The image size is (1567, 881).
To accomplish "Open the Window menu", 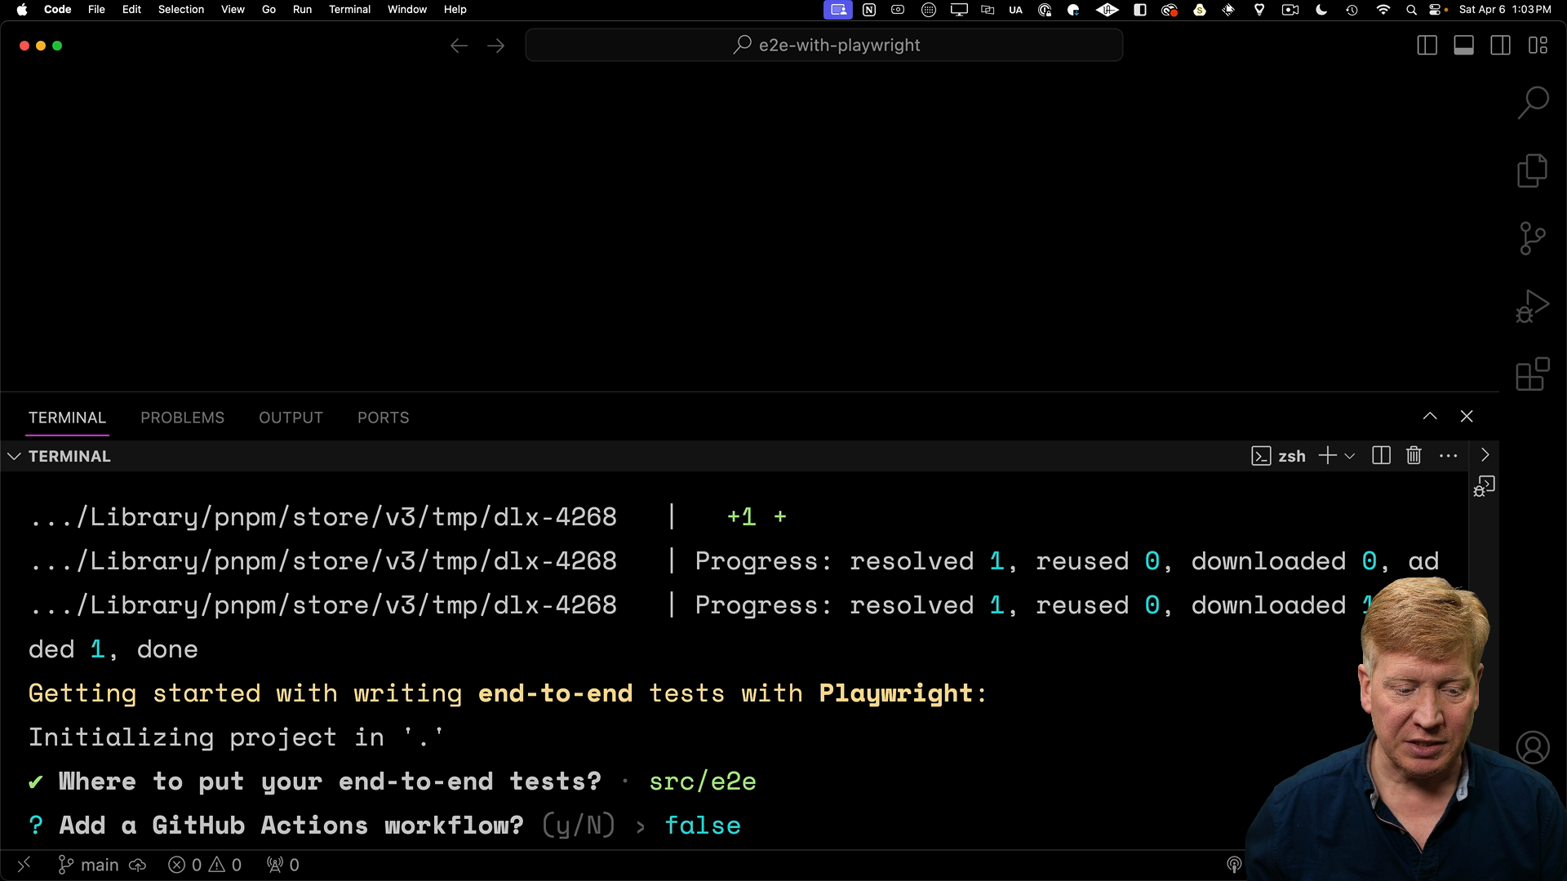I will [407, 10].
